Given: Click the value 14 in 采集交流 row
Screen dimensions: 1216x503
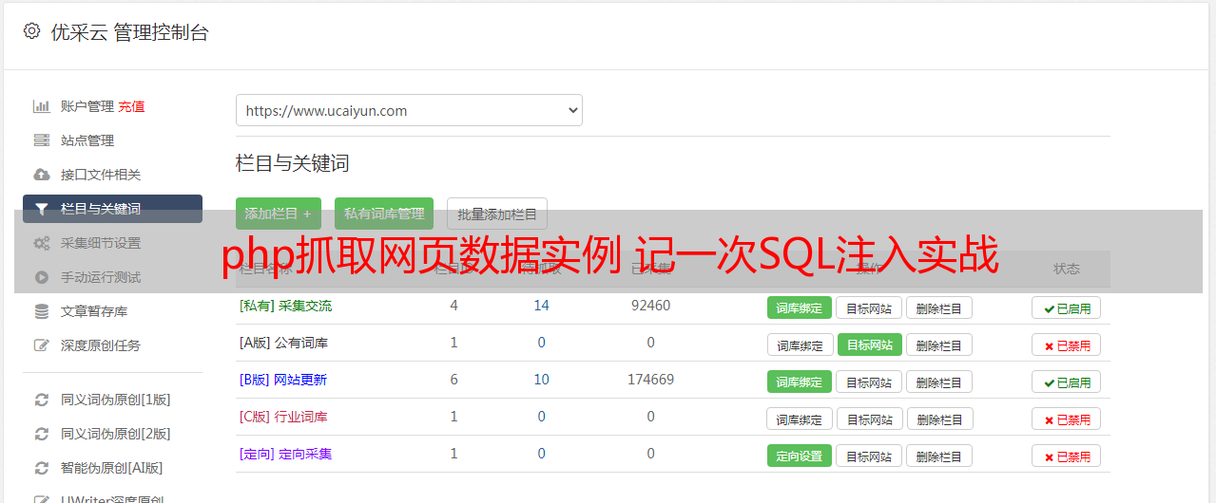Looking at the screenshot, I should pos(541,306).
